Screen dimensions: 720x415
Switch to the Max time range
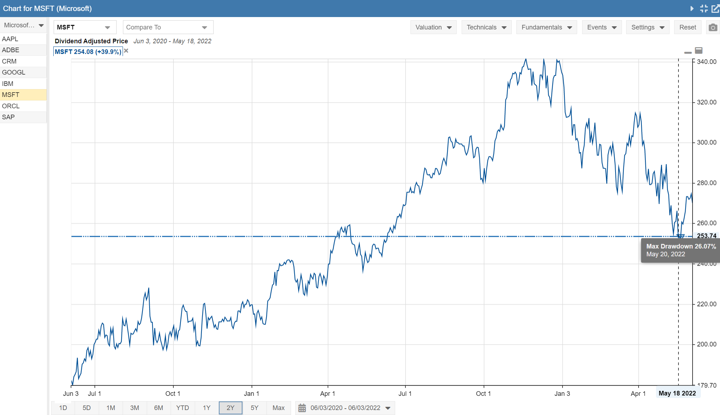(x=279, y=408)
